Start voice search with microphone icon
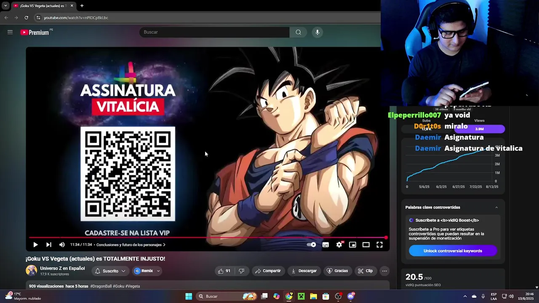Image resolution: width=539 pixels, height=303 pixels. [x=318, y=32]
